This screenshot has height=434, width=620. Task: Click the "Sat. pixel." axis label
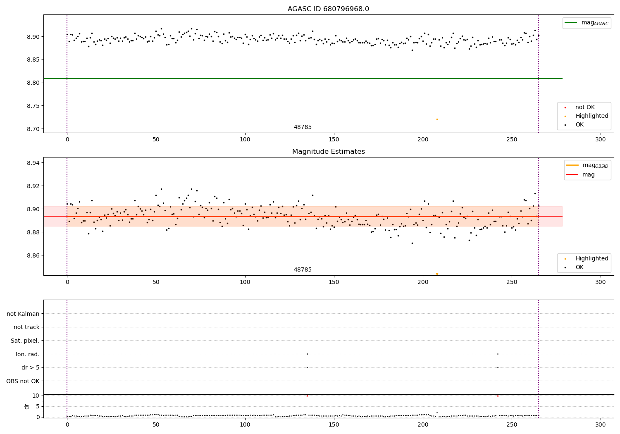pos(25,341)
